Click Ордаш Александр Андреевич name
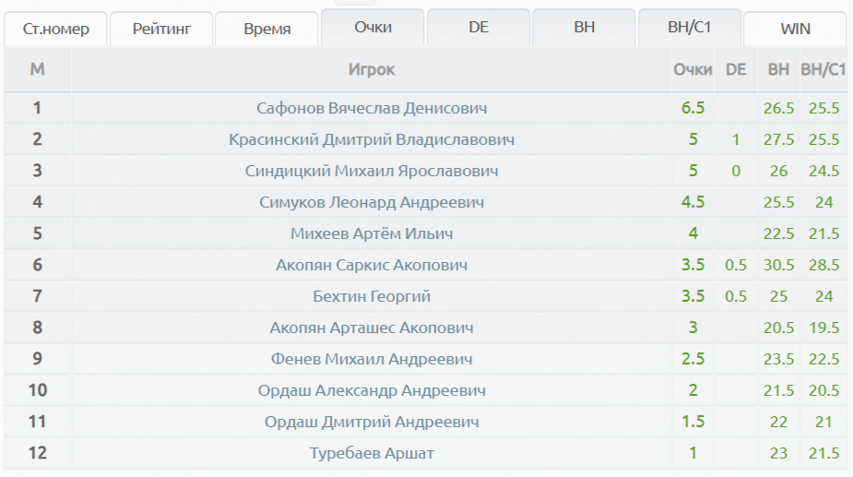The image size is (853, 477). (x=372, y=390)
